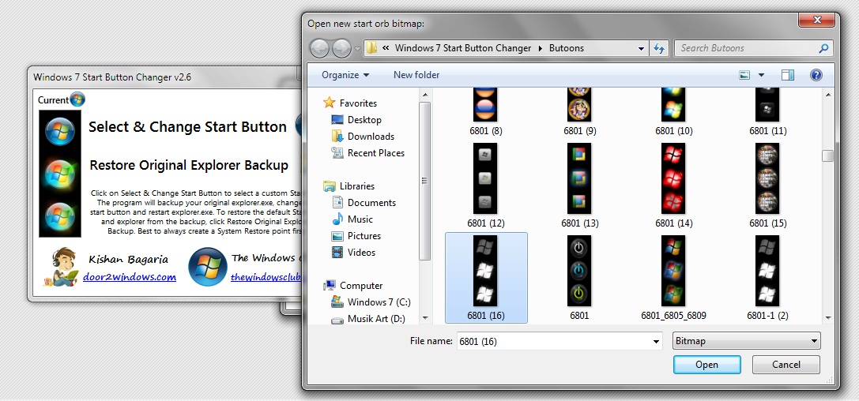Click file list scrollbar up arrow
Screen dimensions: 859x401
[827, 95]
